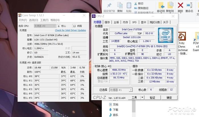The width and height of the screenshot is (199, 117).
Task: Click the Paste icon in Explorer ribbon
Action: (129, 5)
